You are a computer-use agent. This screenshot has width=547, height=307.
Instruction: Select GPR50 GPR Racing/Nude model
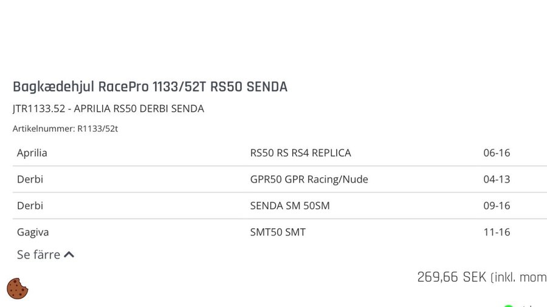coord(309,179)
